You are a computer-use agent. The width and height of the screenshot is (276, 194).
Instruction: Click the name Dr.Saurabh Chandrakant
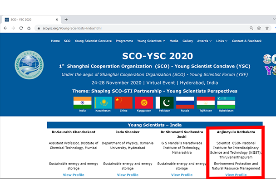74,132
